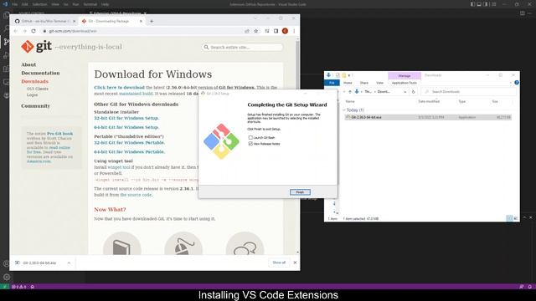Open the Documentation page on git site
The width and height of the screenshot is (536, 301).
(x=40, y=73)
